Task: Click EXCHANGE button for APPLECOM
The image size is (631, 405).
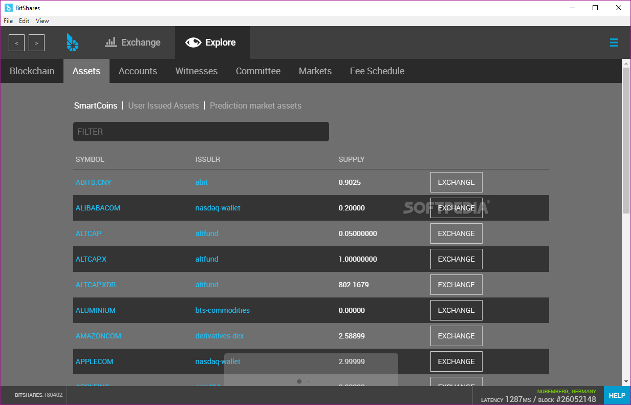Action: [456, 361]
